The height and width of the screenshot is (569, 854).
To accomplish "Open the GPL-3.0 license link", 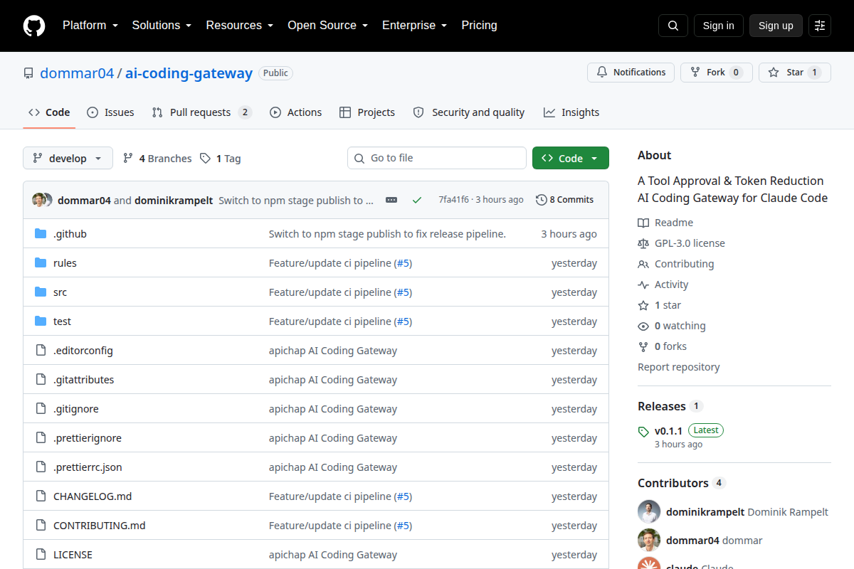I will click(682, 243).
